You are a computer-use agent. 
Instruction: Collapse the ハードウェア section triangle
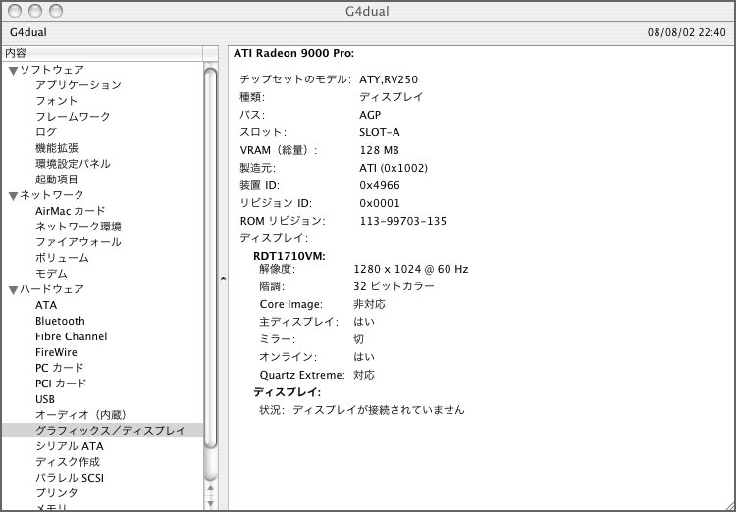click(14, 290)
